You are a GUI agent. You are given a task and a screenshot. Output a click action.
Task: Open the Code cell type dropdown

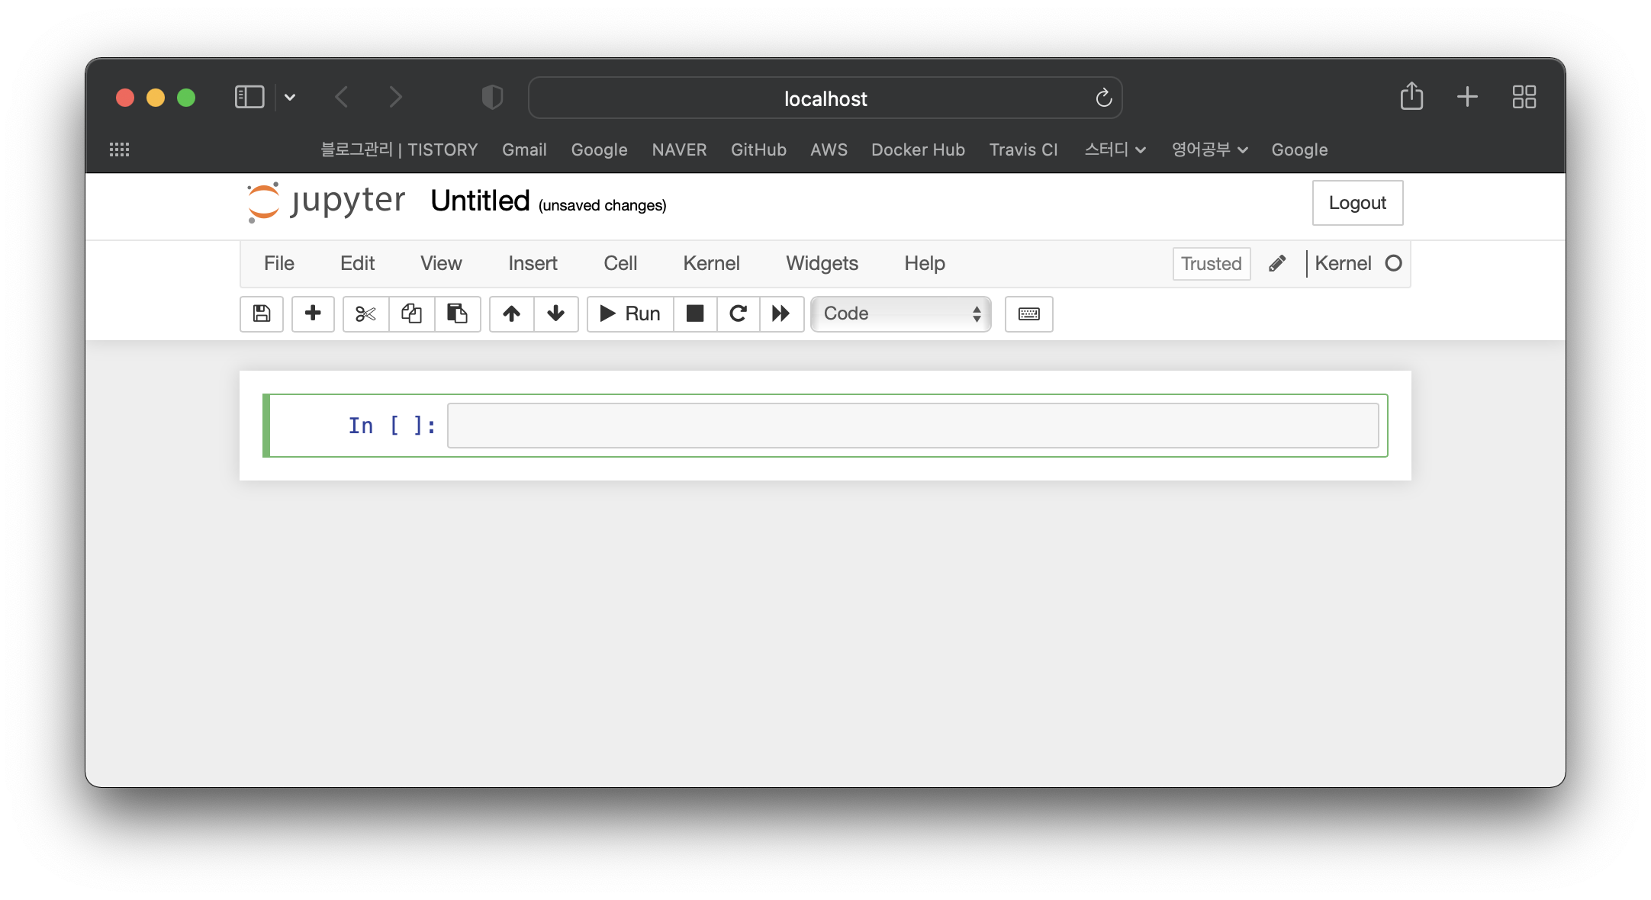tap(900, 313)
